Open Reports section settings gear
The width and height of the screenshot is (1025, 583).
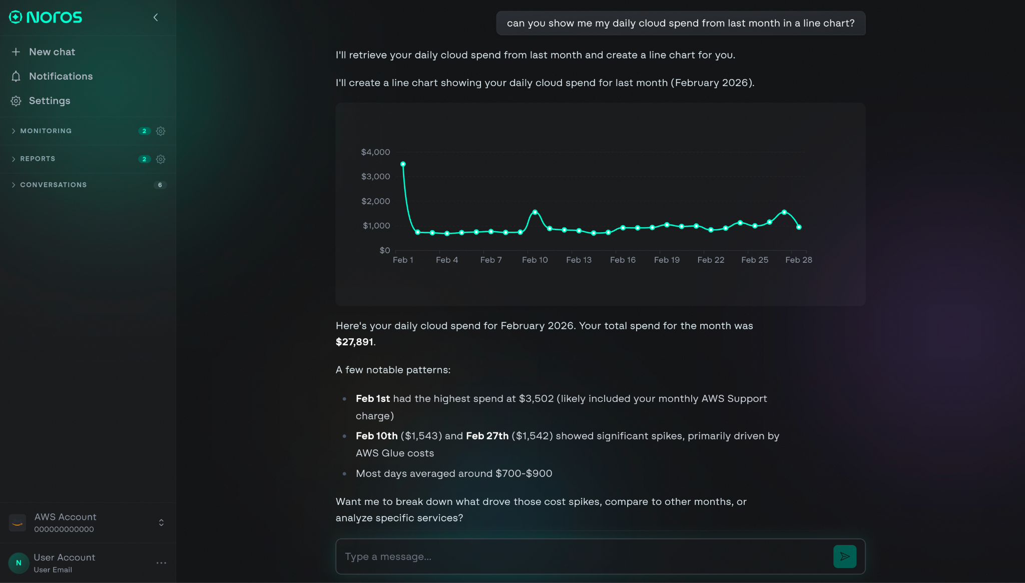[x=161, y=159]
